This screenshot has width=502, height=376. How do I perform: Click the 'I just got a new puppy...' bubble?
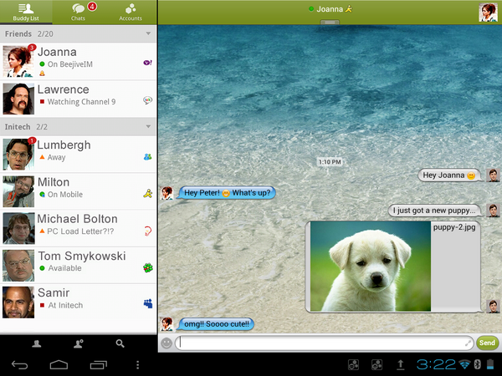click(434, 211)
